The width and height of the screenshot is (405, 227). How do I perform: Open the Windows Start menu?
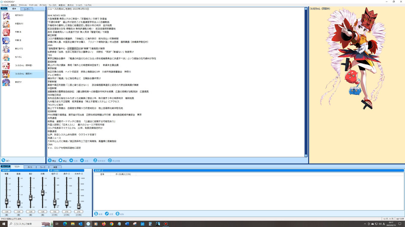pyautogui.click(x=4, y=224)
